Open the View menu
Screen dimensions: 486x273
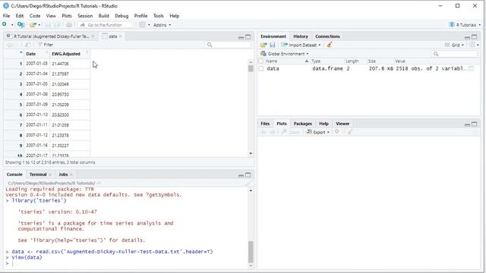click(x=51, y=16)
